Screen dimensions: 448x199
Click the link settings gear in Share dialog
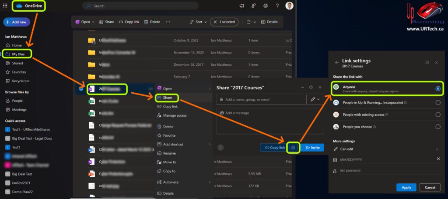pos(294,148)
